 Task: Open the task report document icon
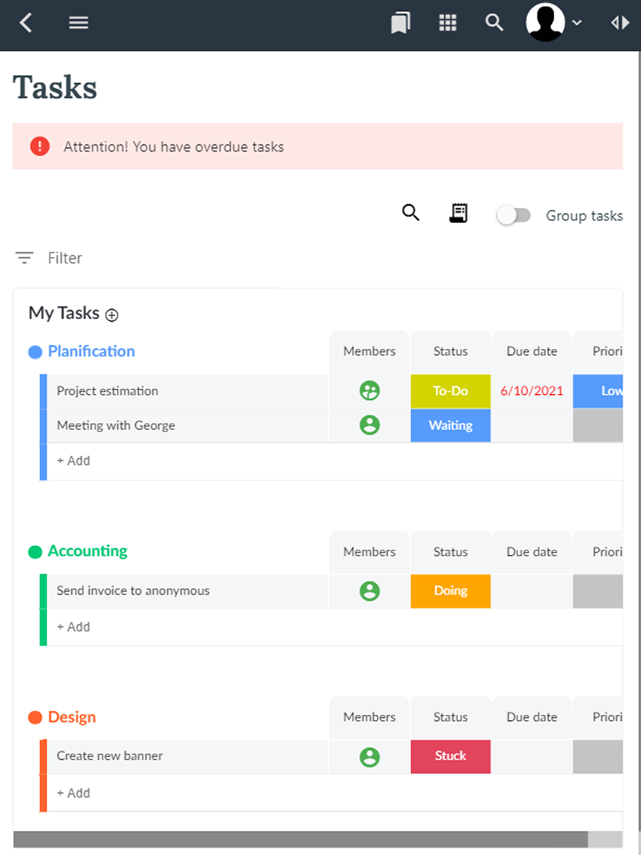[458, 213]
